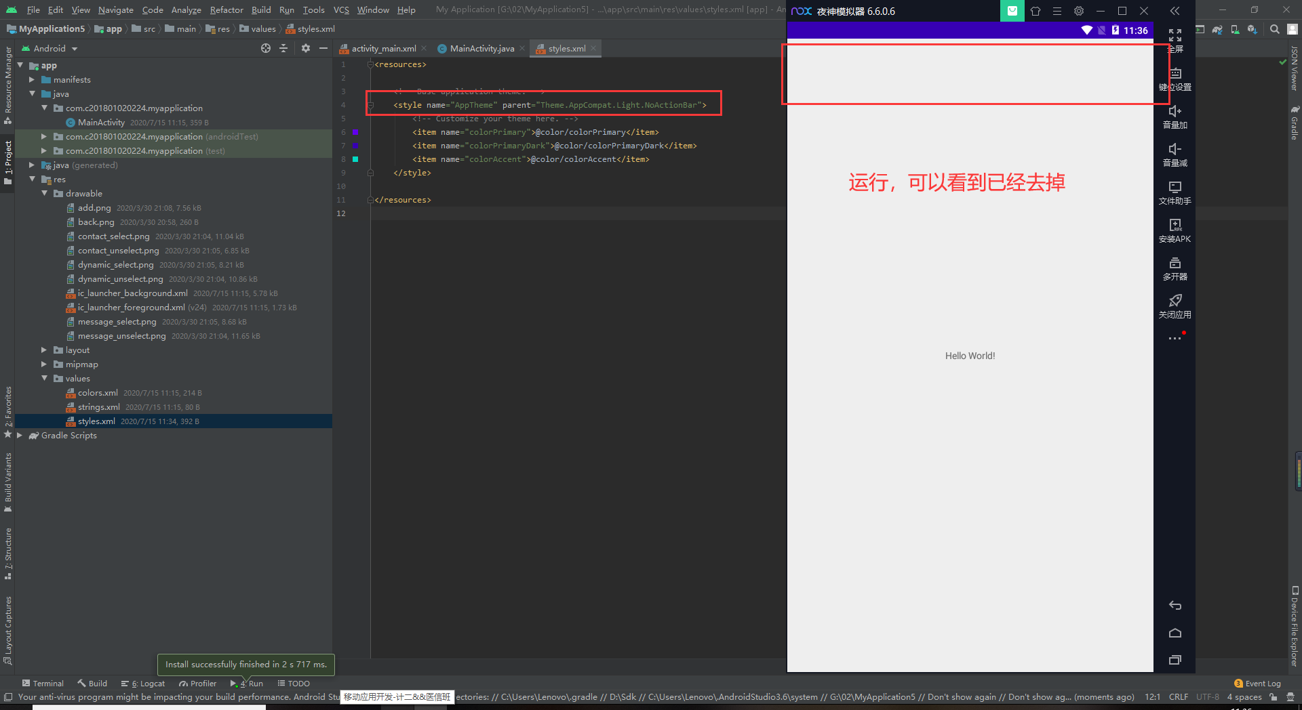Open Nox file assistant (文件助手)
Image resolution: width=1302 pixels, height=710 pixels.
tap(1175, 193)
